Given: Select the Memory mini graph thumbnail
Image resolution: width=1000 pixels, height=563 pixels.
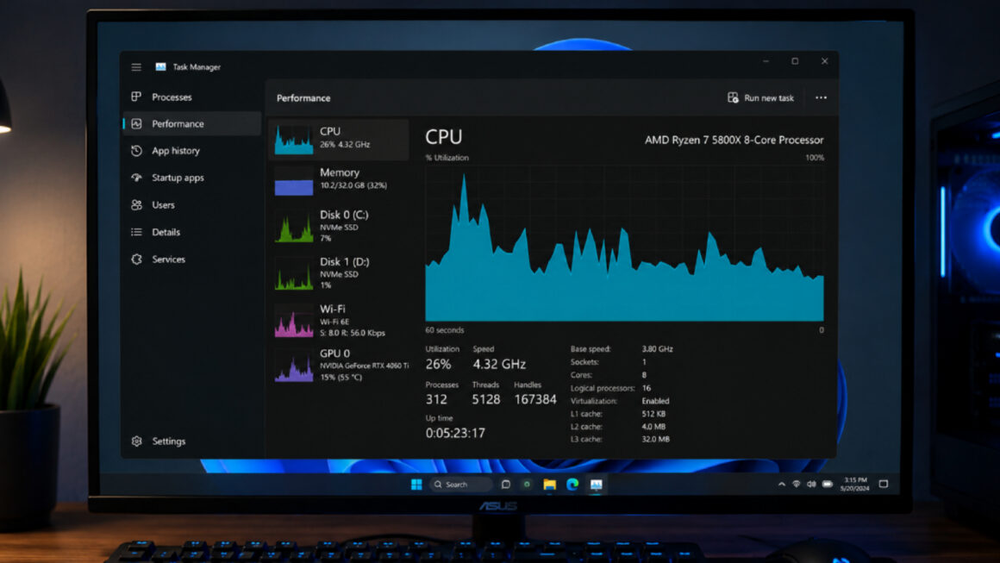Looking at the screenshot, I should click(x=294, y=180).
